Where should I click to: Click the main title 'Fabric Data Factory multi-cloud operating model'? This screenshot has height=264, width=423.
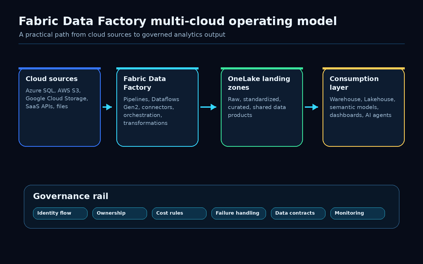coord(178,21)
